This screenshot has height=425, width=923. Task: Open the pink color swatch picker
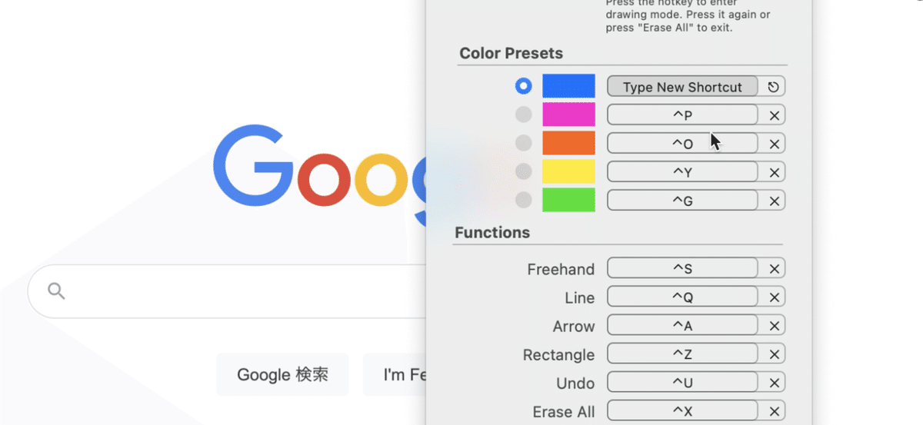click(x=568, y=115)
